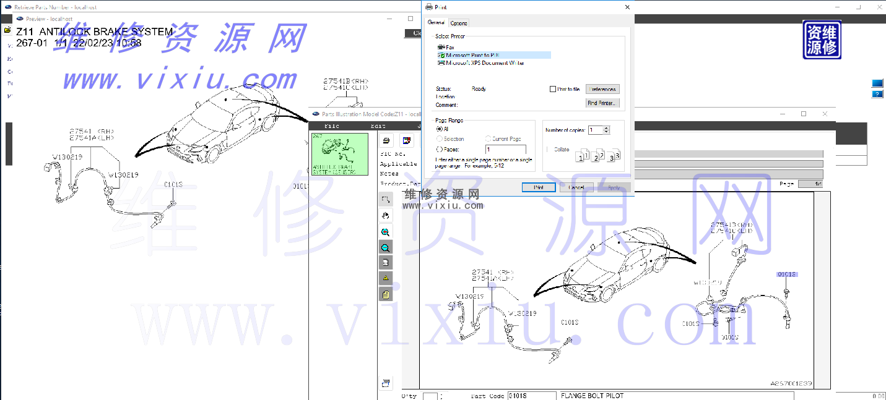The image size is (886, 400).
Task: Select the All page range option
Action: [440, 129]
